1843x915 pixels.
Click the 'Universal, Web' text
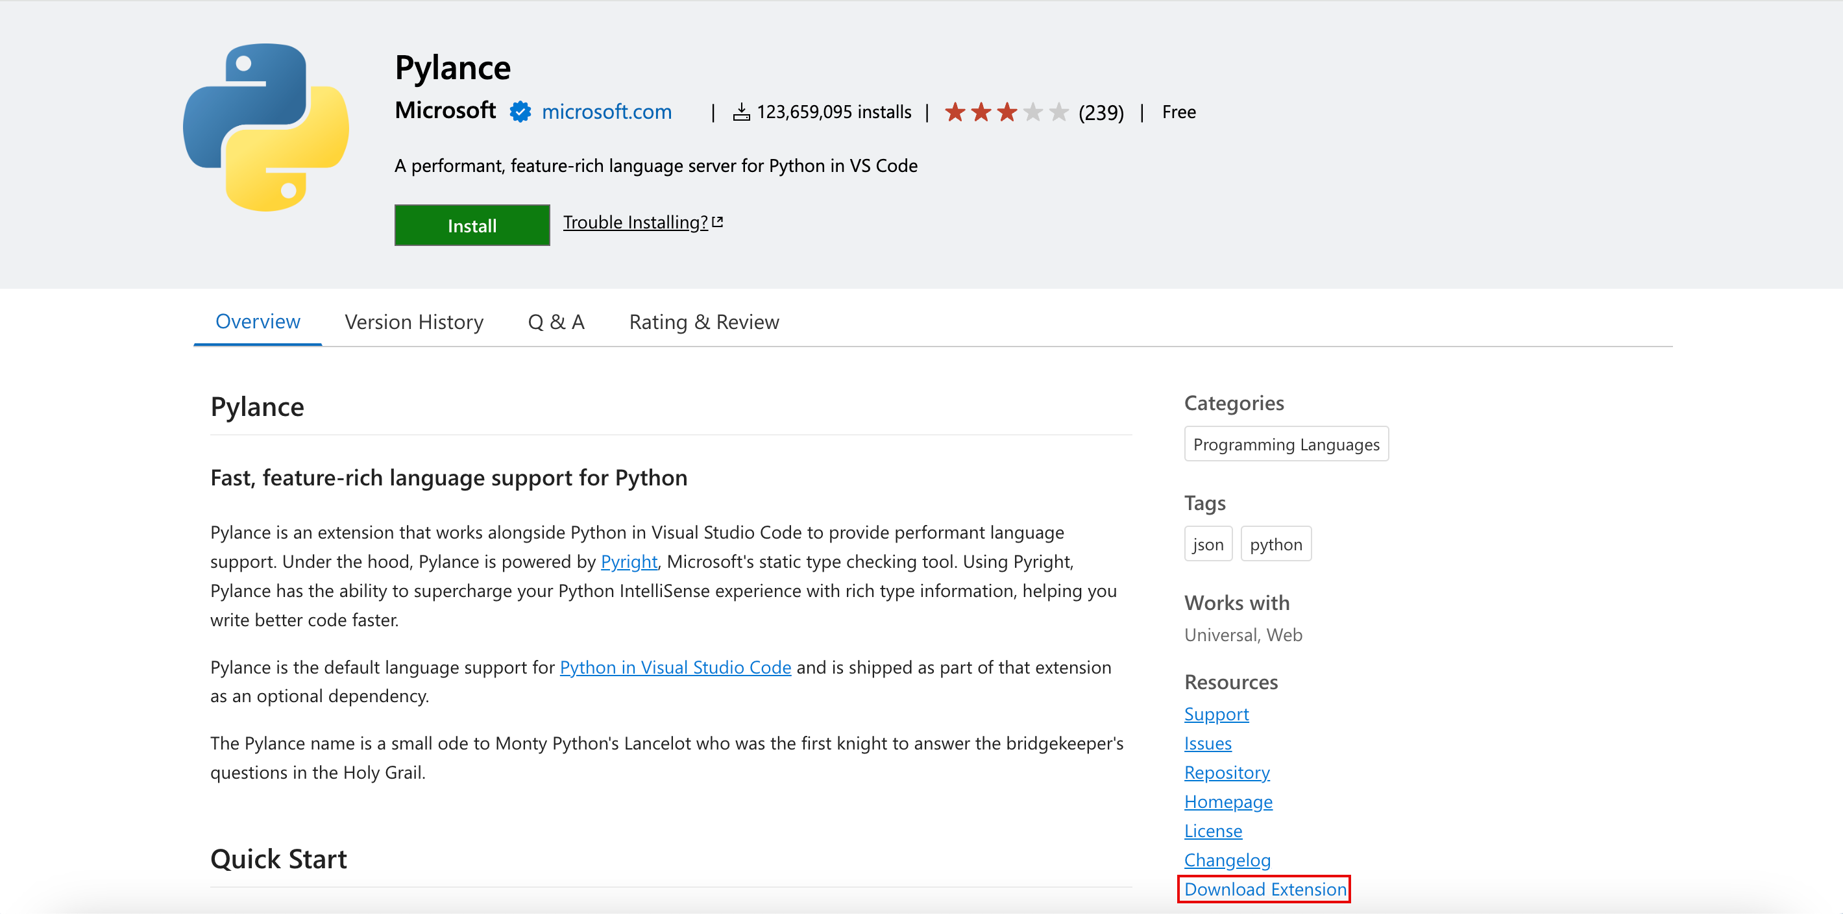(1243, 636)
